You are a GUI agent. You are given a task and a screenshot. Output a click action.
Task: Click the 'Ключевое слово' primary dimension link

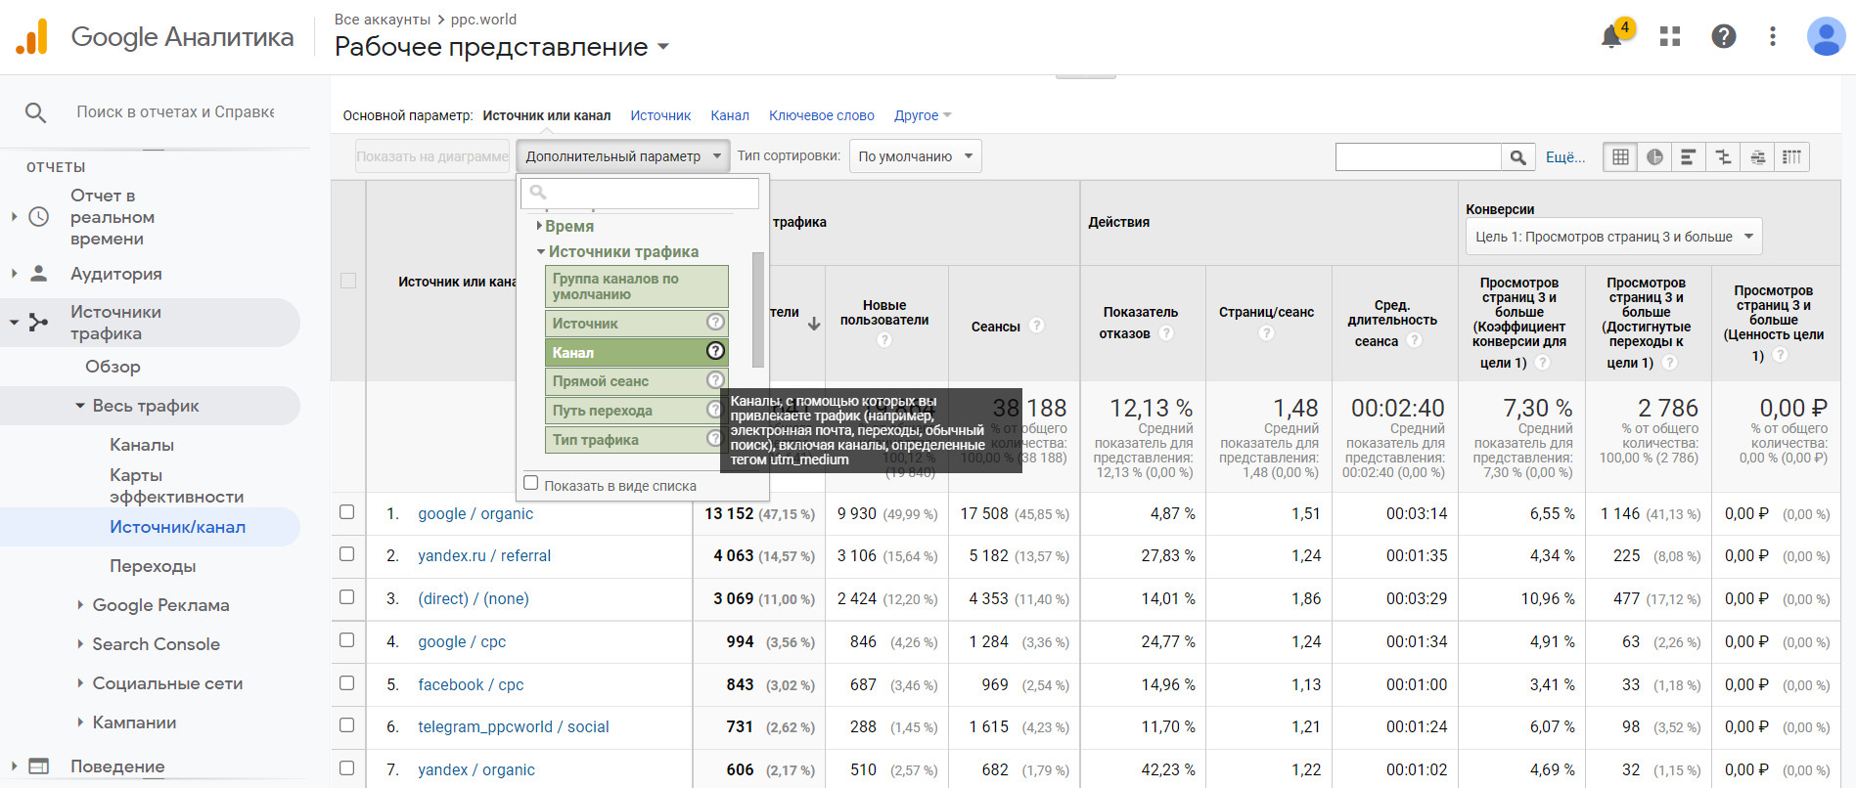coord(821,115)
